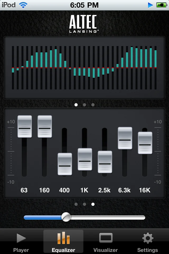The width and height of the screenshot is (169, 254).
Task: Click the 63 Hz slider knob
Action: 25,126
